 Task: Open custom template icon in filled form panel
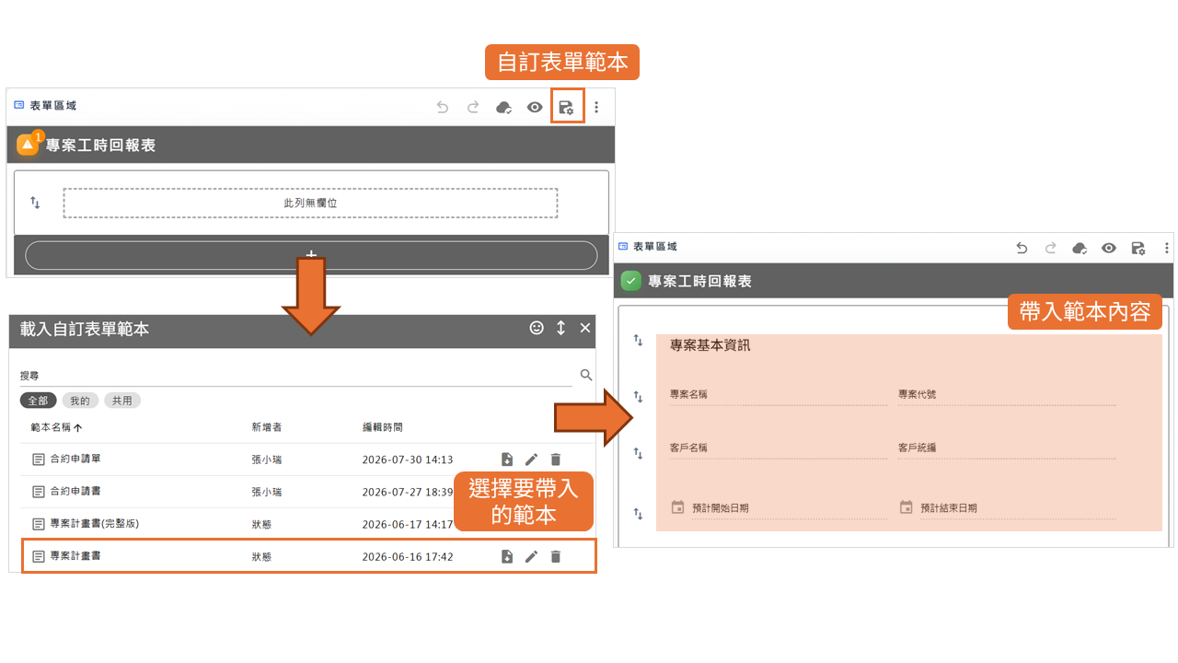(x=1138, y=248)
